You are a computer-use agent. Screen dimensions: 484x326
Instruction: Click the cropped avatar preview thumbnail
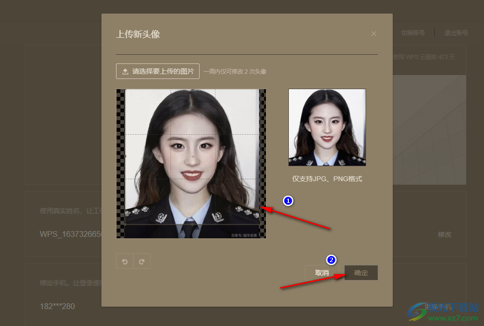327,127
